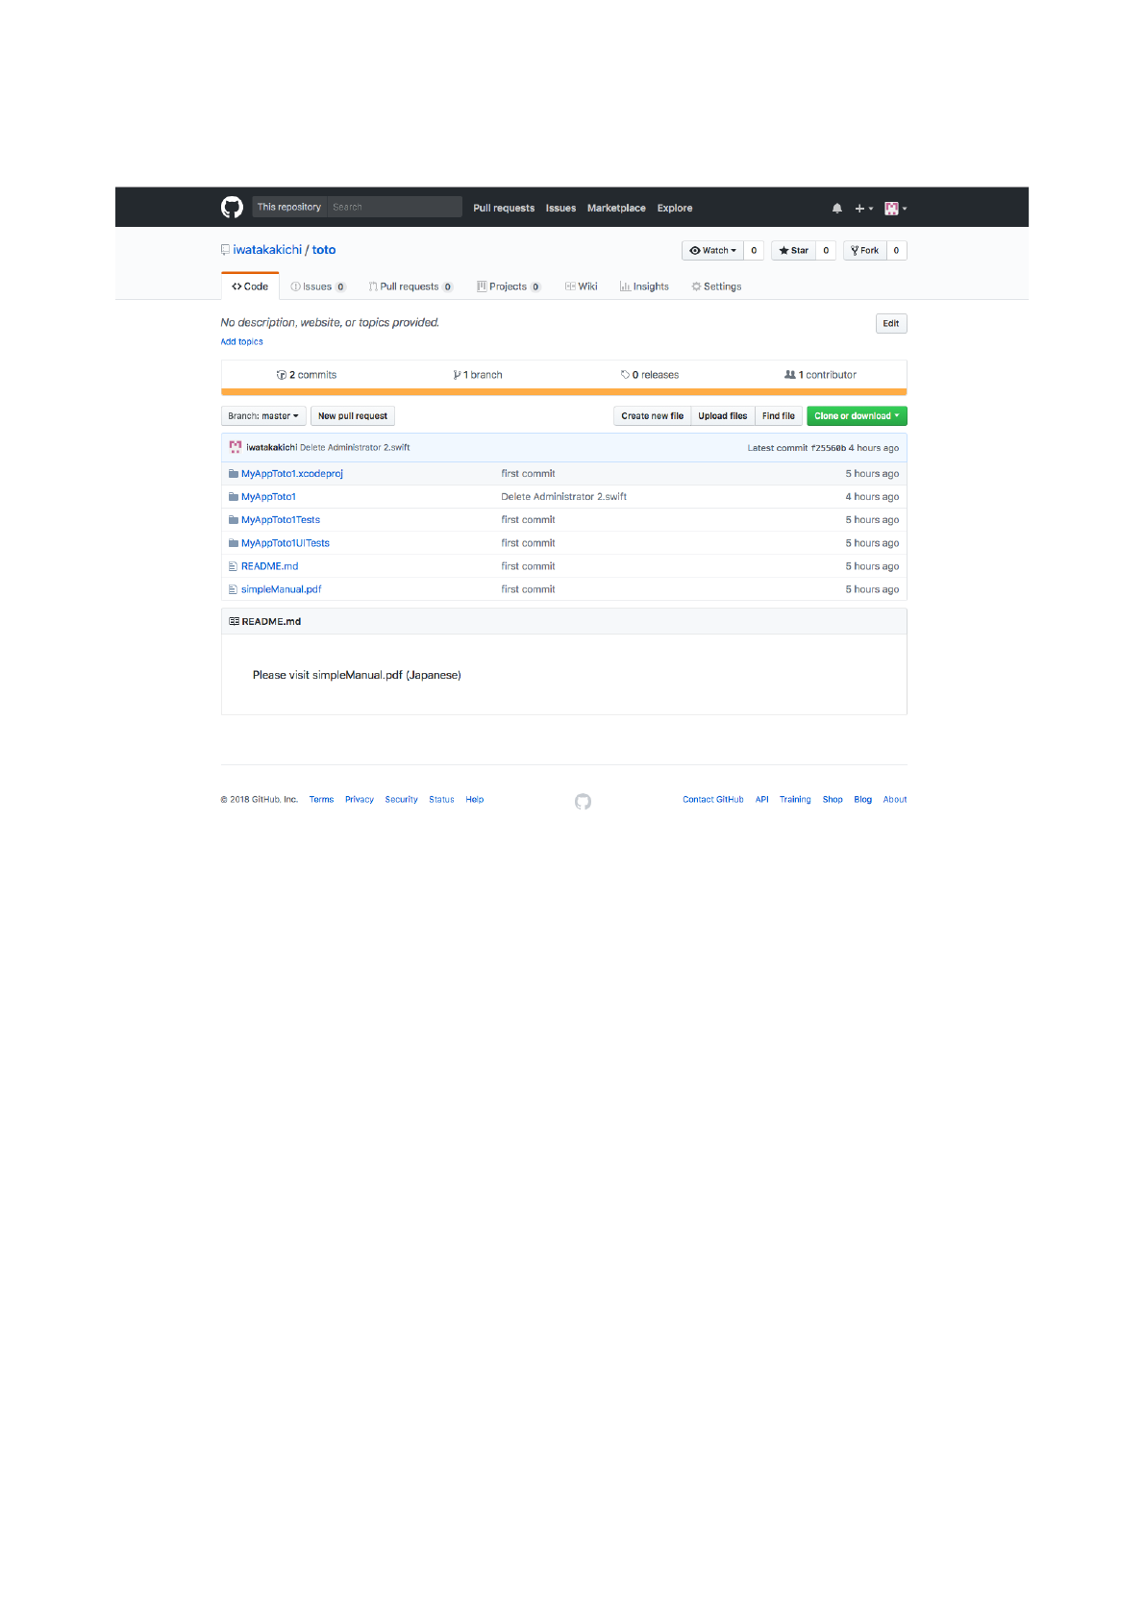
Task: Open the MyAppToto1 folder
Action: pyautogui.click(x=268, y=497)
